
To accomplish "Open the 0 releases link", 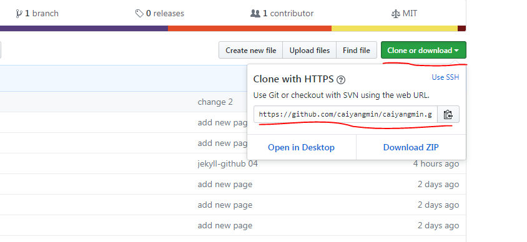I will [x=160, y=14].
